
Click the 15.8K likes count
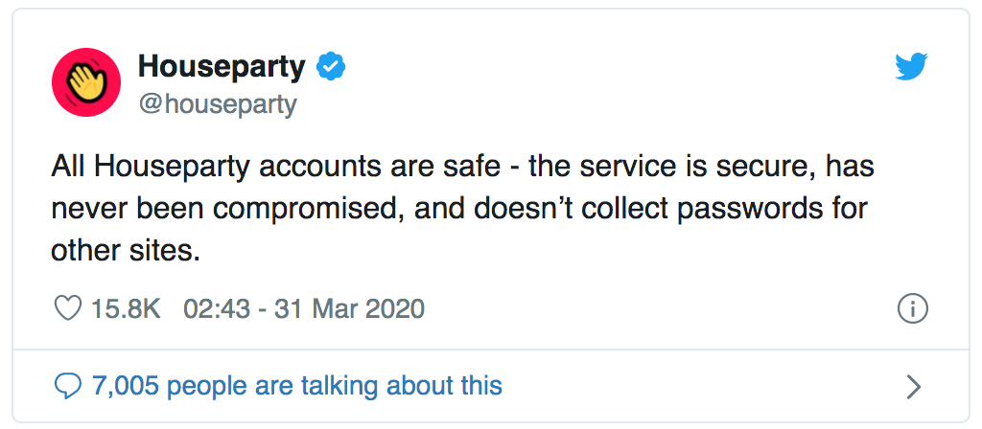point(126,308)
